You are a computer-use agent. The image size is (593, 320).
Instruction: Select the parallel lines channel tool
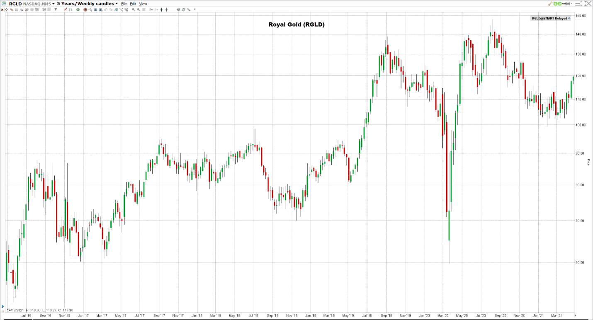(126, 10)
